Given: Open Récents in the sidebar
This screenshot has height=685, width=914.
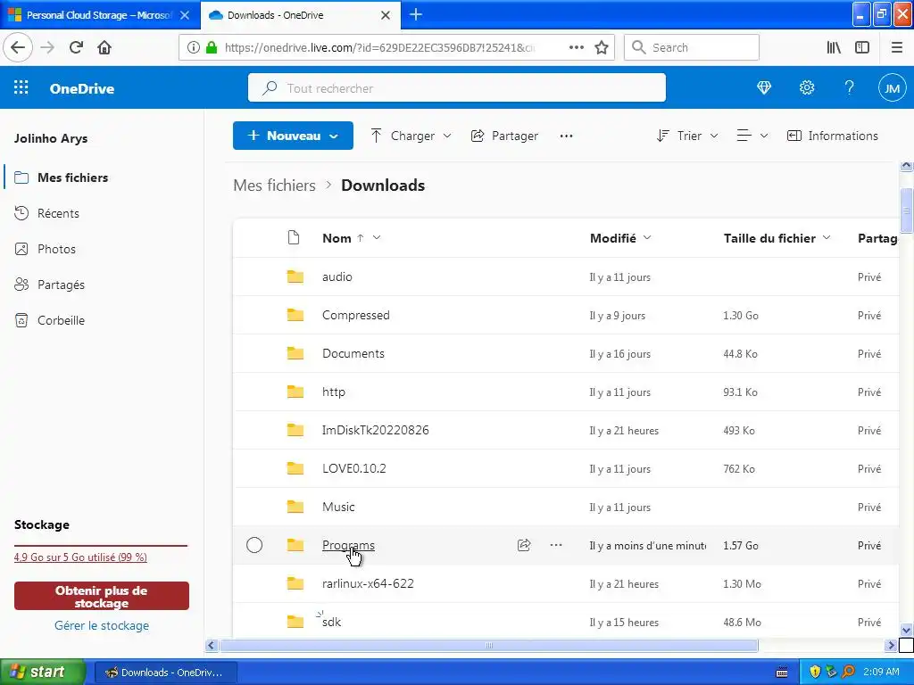Looking at the screenshot, I should 58,213.
